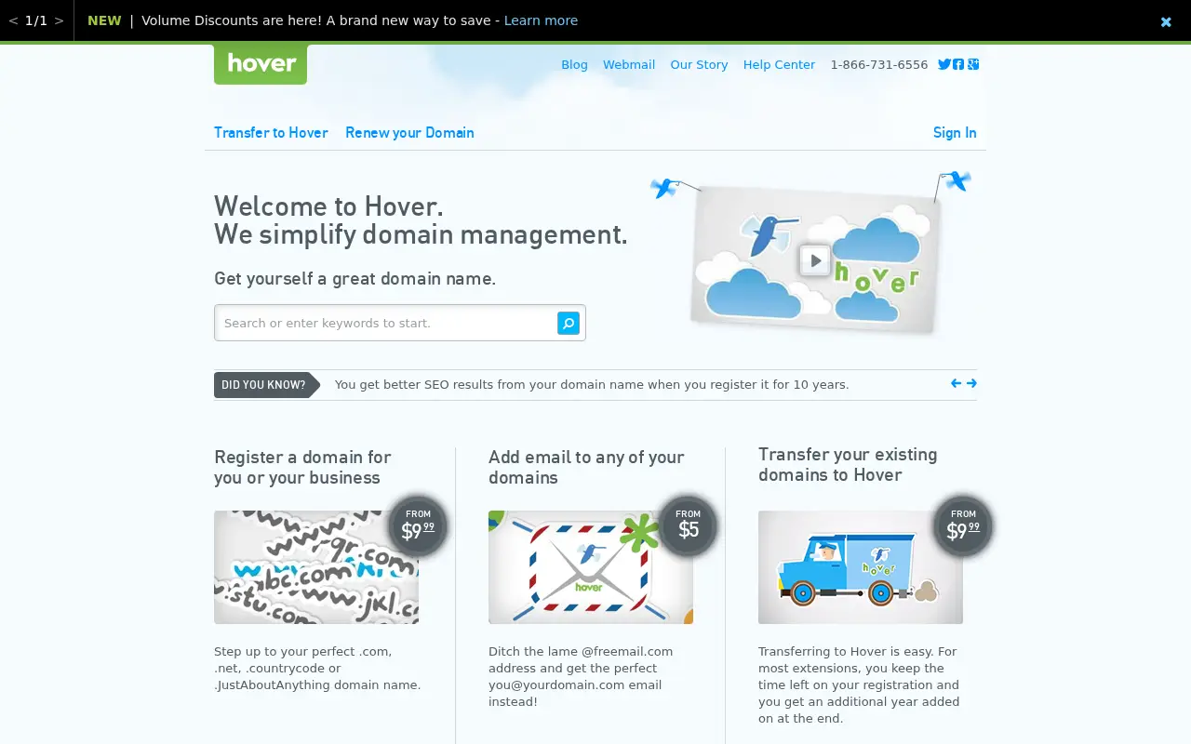The height and width of the screenshot is (744, 1191).
Task: Close the Volume Discounts announcement bar
Action: point(1166,21)
